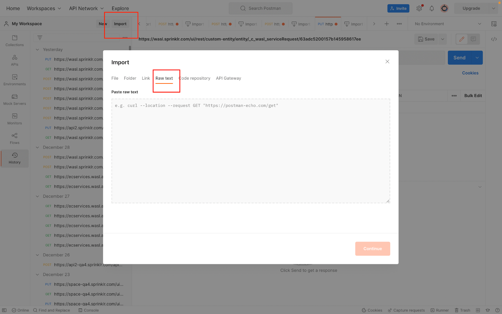The height and width of the screenshot is (314, 502).
Task: Close the Import dialog
Action: tap(387, 61)
